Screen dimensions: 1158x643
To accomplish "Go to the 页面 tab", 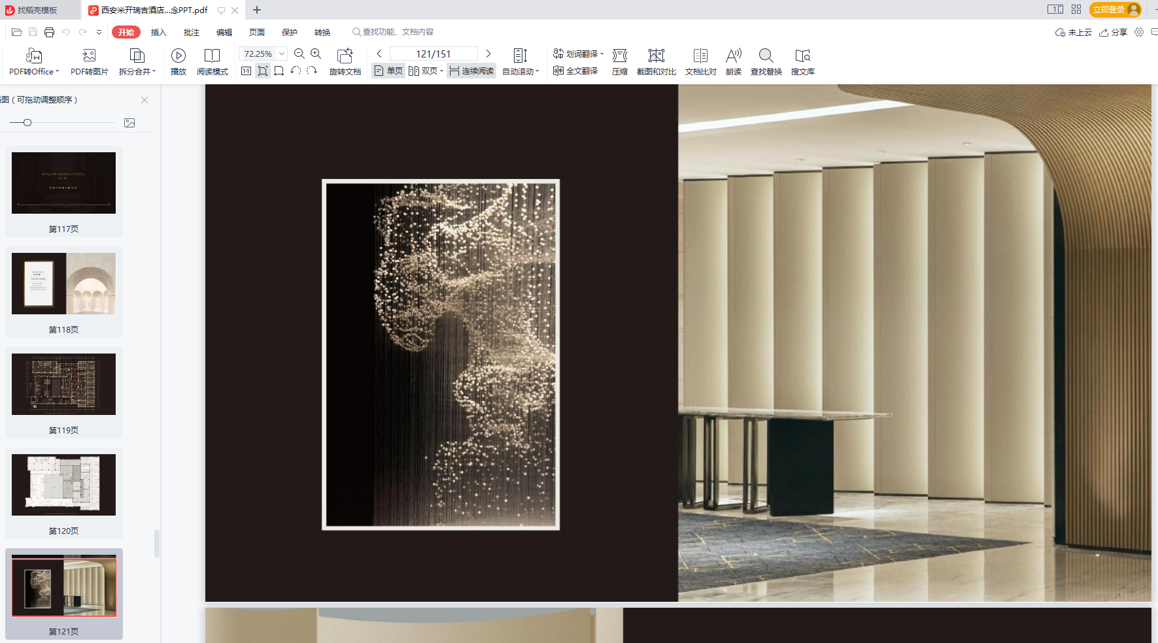I will click(257, 32).
